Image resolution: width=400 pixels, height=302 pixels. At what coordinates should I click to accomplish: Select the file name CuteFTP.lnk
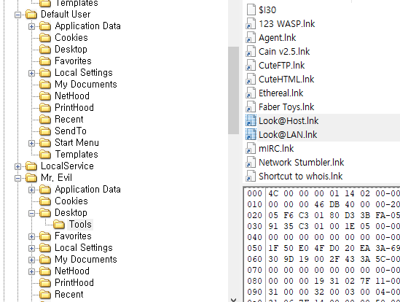coord(282,65)
